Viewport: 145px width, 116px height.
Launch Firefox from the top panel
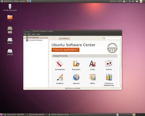click(x=27, y=1)
